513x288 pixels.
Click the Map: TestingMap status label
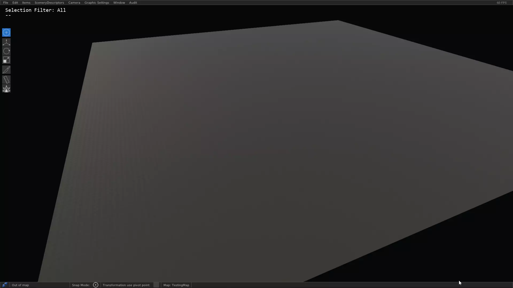click(x=176, y=285)
